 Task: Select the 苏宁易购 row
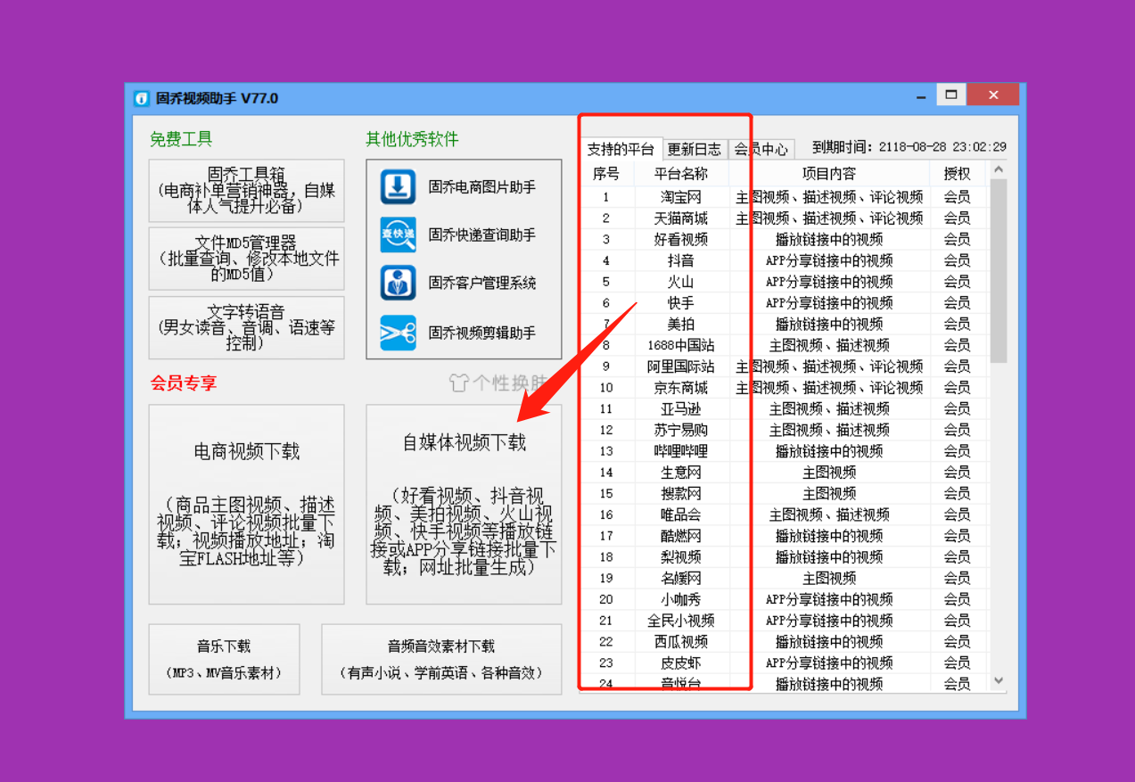pyautogui.click(x=784, y=430)
